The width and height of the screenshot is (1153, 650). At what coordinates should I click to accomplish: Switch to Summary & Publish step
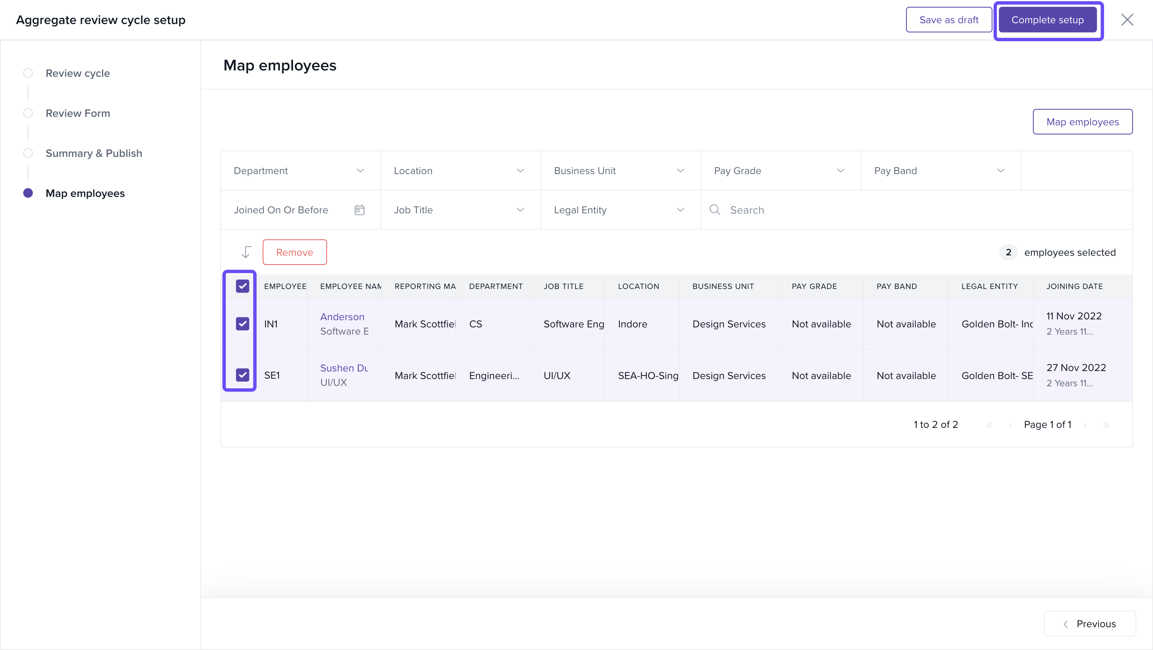[x=94, y=153]
